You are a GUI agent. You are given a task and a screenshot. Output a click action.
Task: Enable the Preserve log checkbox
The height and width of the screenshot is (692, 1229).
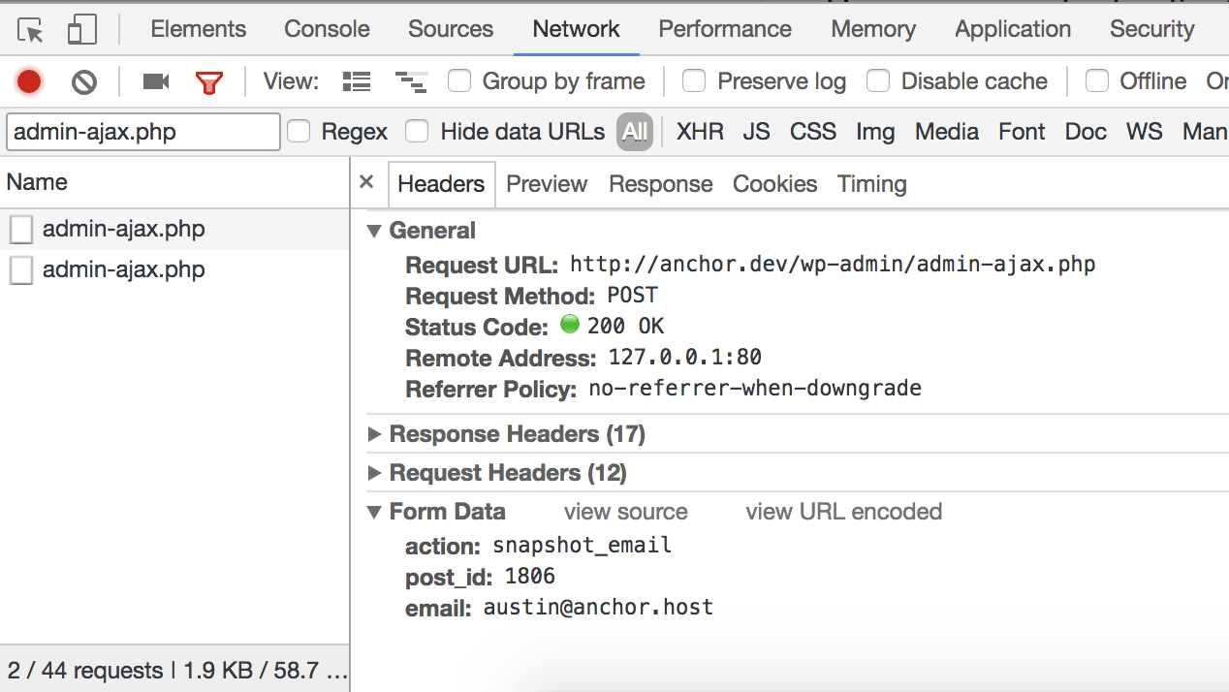[694, 81]
